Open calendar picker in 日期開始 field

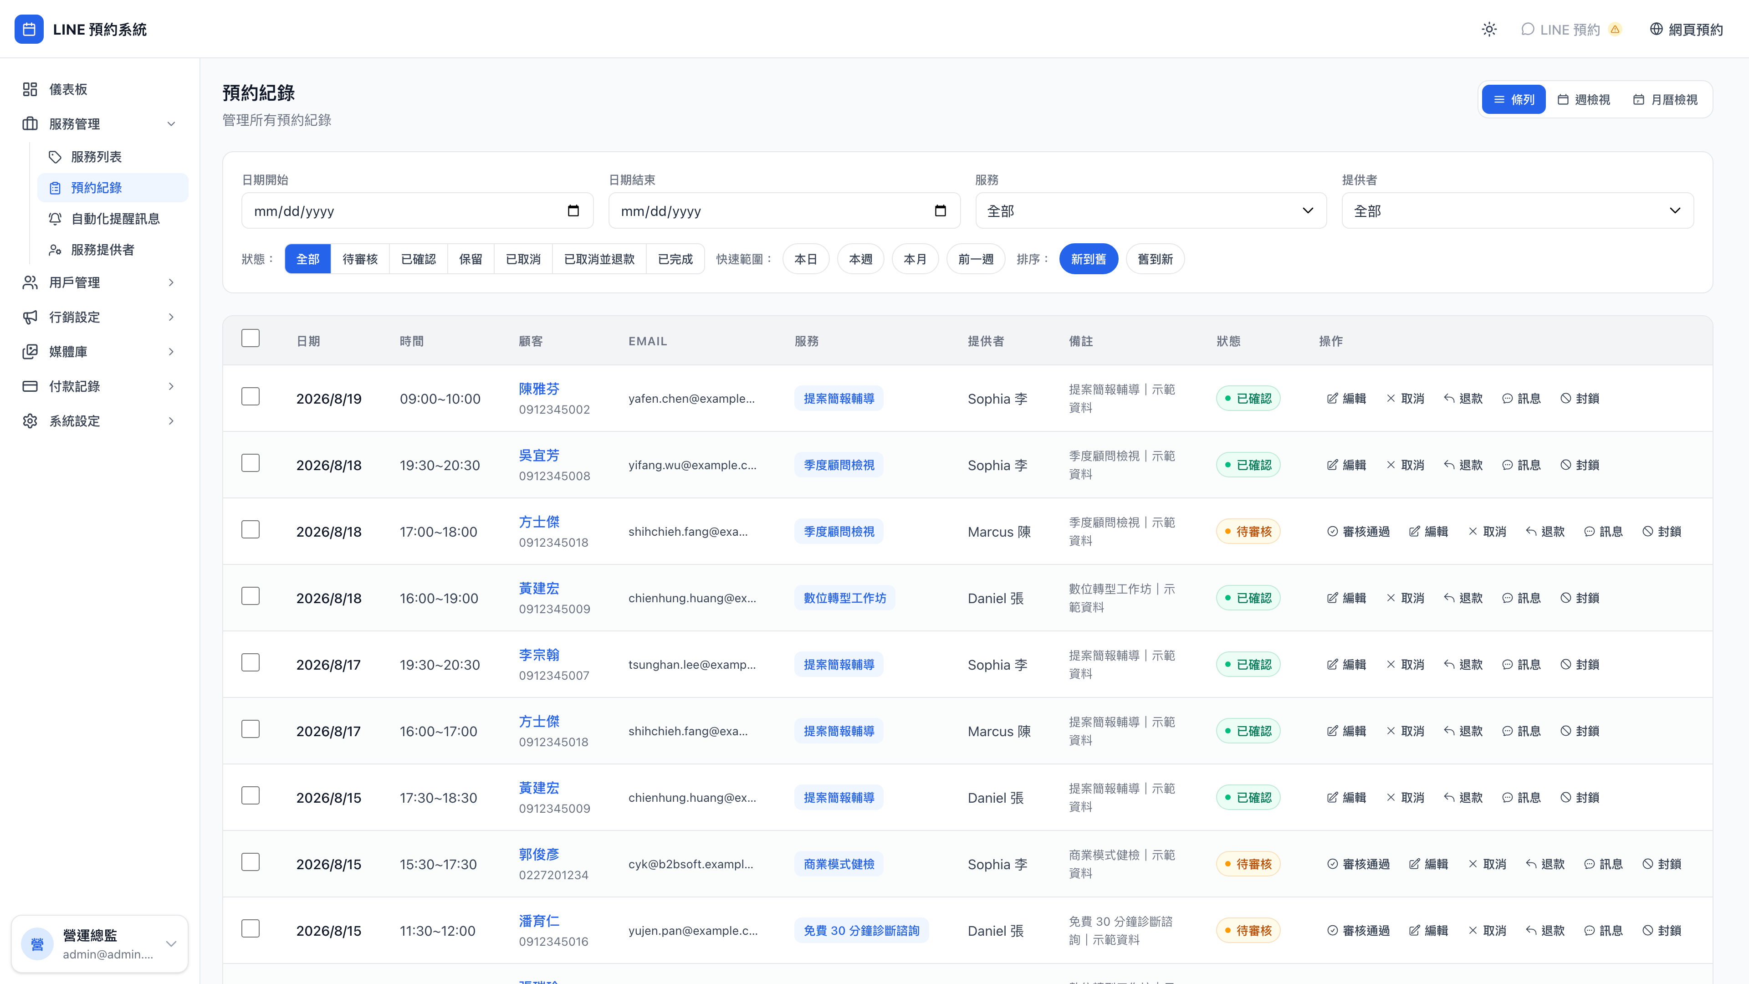pyautogui.click(x=573, y=211)
